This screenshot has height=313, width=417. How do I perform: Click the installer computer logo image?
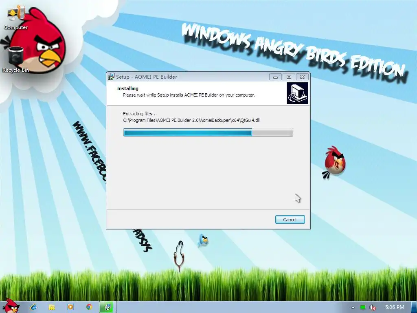pyautogui.click(x=297, y=93)
